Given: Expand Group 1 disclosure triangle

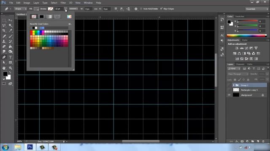Looking at the screenshot, I should (x=234, y=85).
